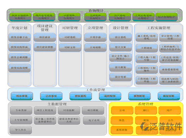Click the 导入导出 block
The image size is (186, 138).
click(21, 130)
